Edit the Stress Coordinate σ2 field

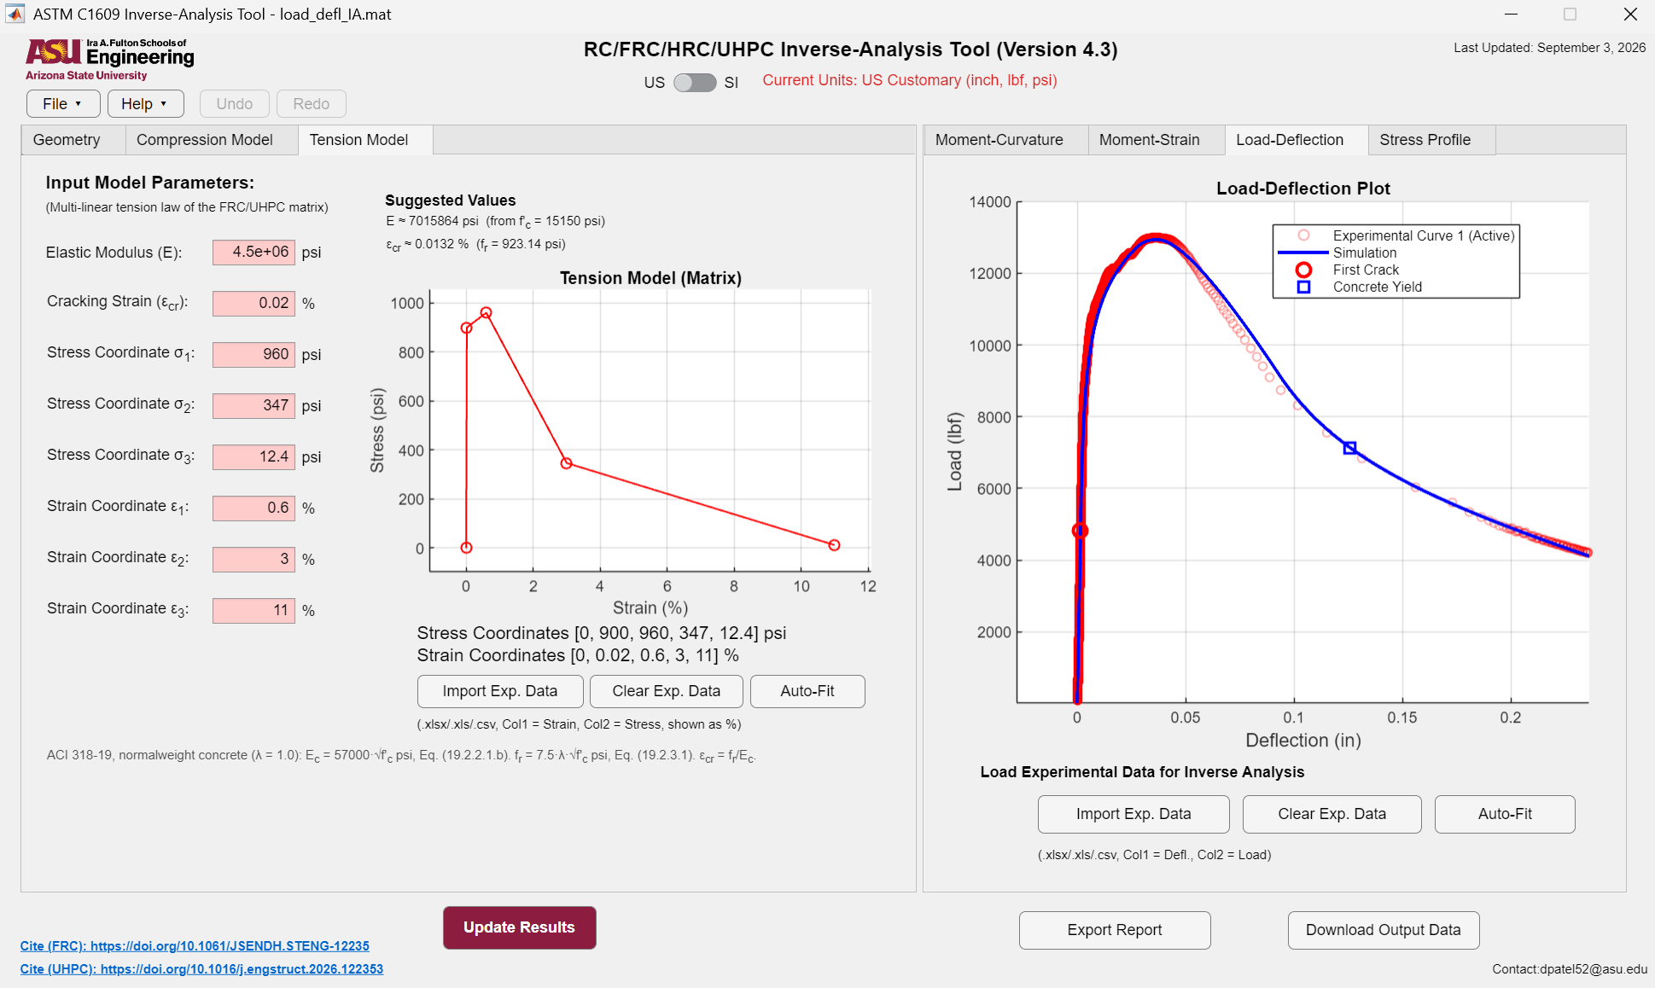tap(253, 405)
